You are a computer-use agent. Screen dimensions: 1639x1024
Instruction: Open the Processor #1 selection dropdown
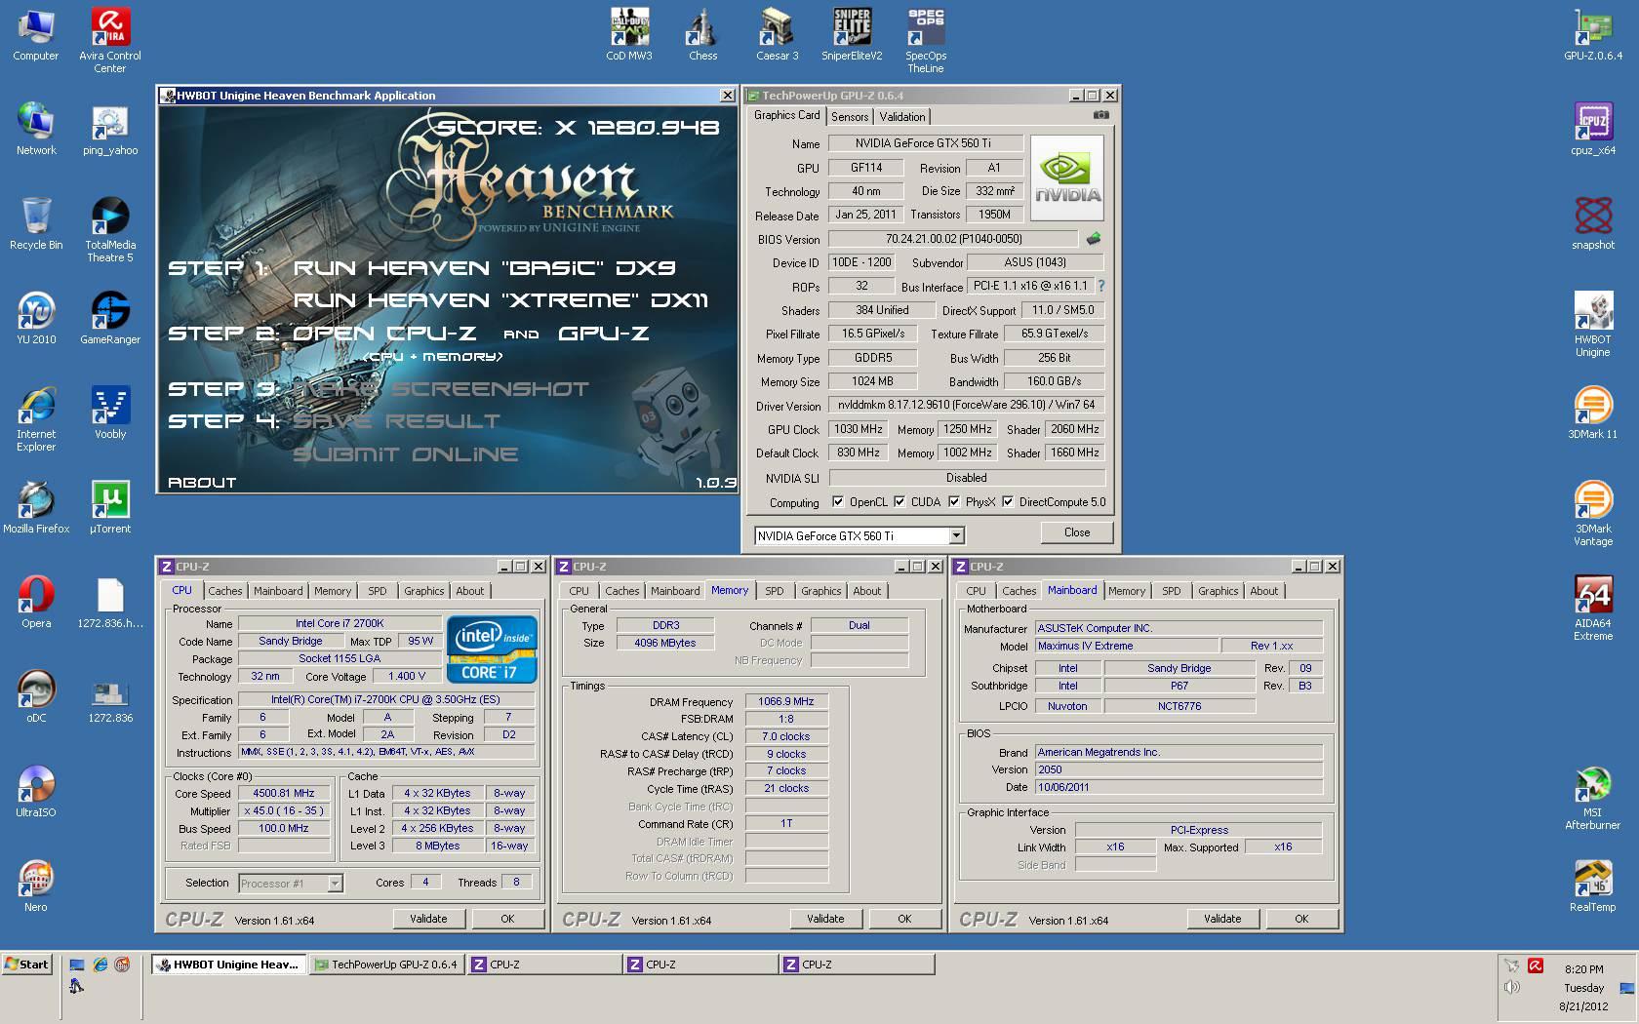pyautogui.click(x=335, y=884)
